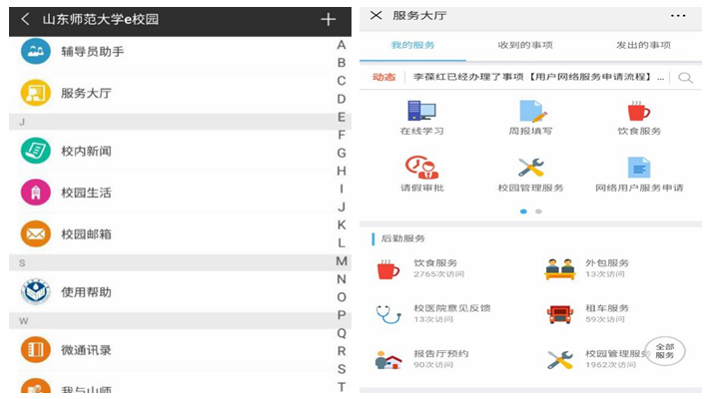711x399 pixels.
Task: Tap the plus icon in header
Action: pos(328,20)
